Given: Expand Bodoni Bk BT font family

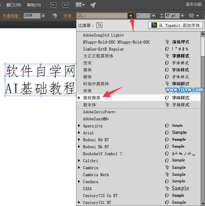Looking at the screenshot, I should click(x=79, y=147).
